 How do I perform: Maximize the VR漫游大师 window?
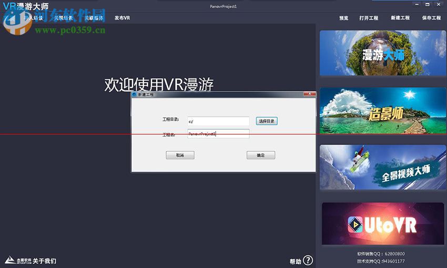click(x=428, y=4)
